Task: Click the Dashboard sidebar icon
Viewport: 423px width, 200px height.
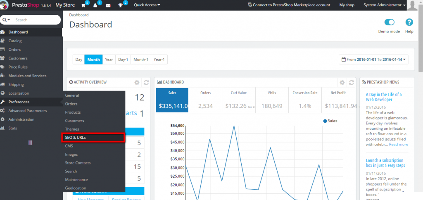Action: (3, 32)
